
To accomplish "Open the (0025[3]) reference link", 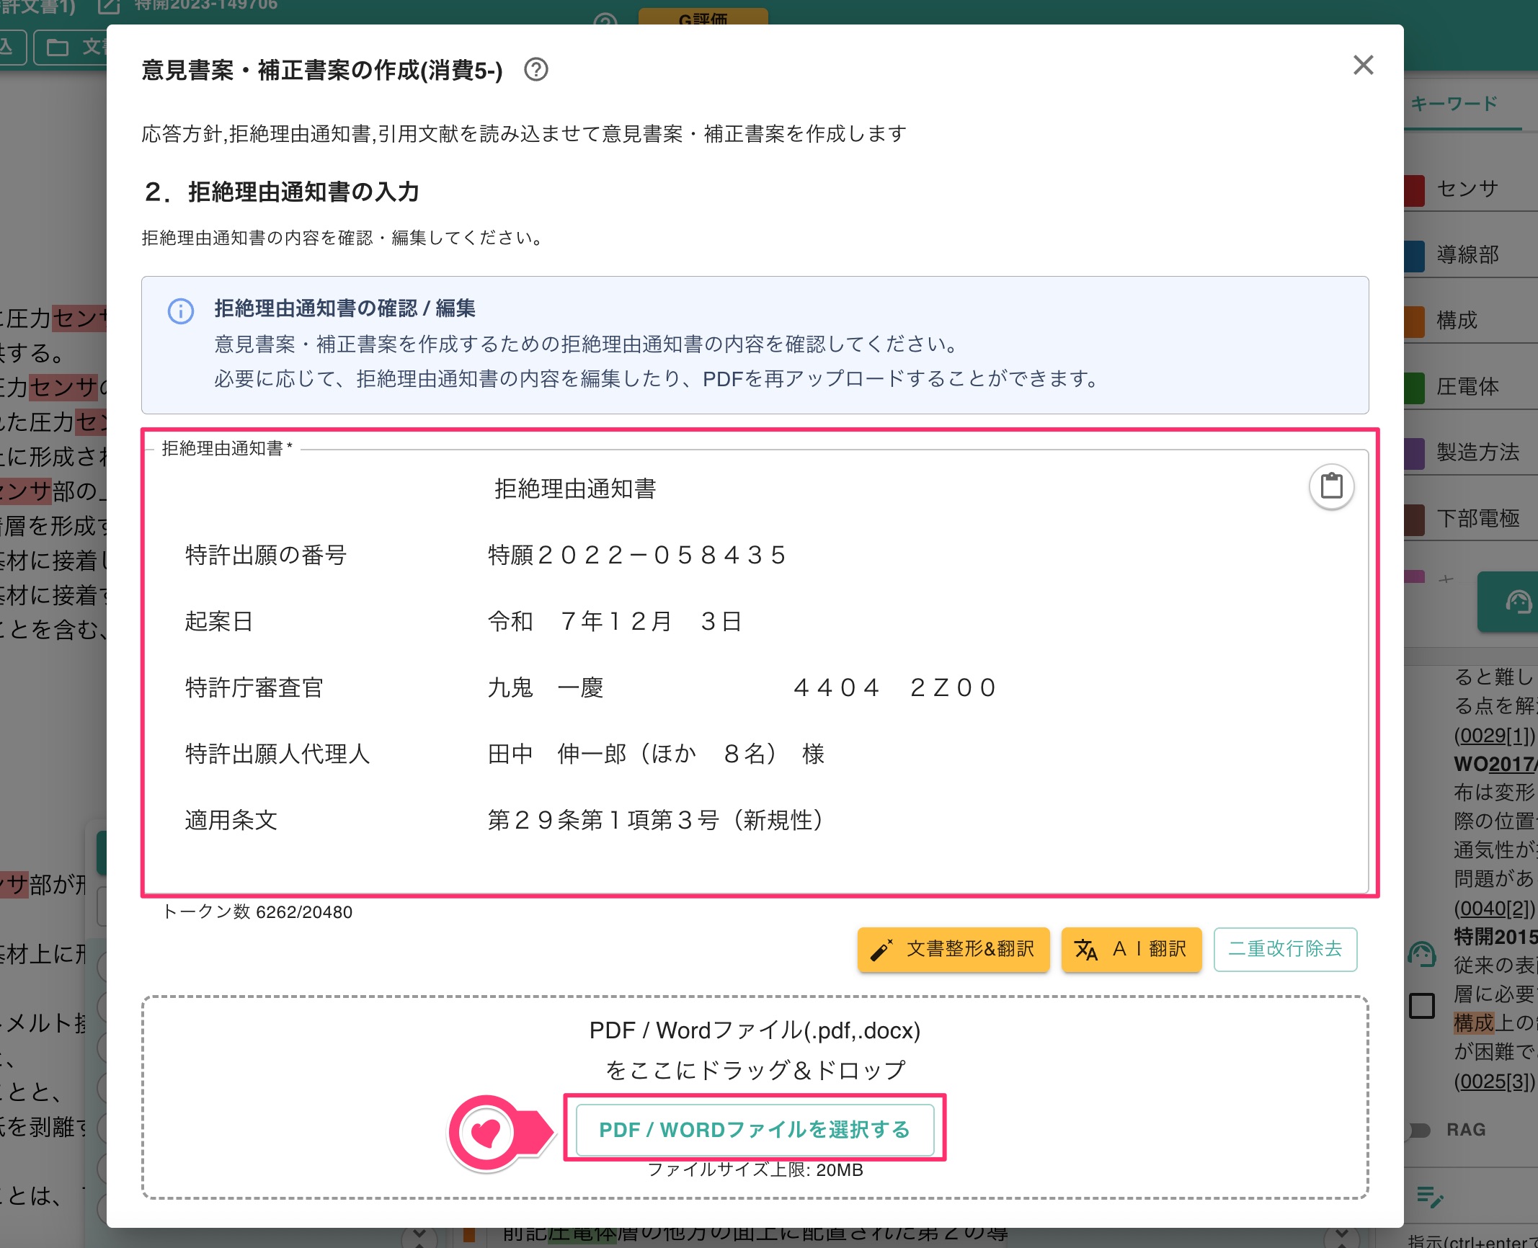I will [1495, 1082].
